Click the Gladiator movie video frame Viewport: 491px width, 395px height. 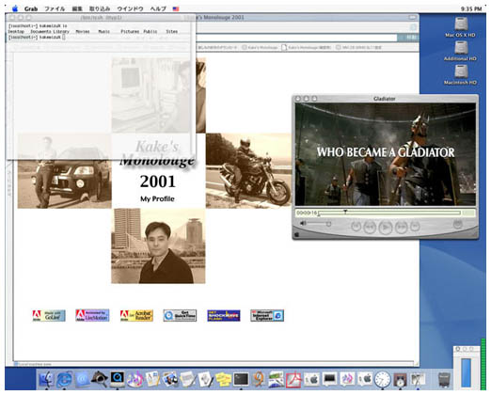click(386, 154)
